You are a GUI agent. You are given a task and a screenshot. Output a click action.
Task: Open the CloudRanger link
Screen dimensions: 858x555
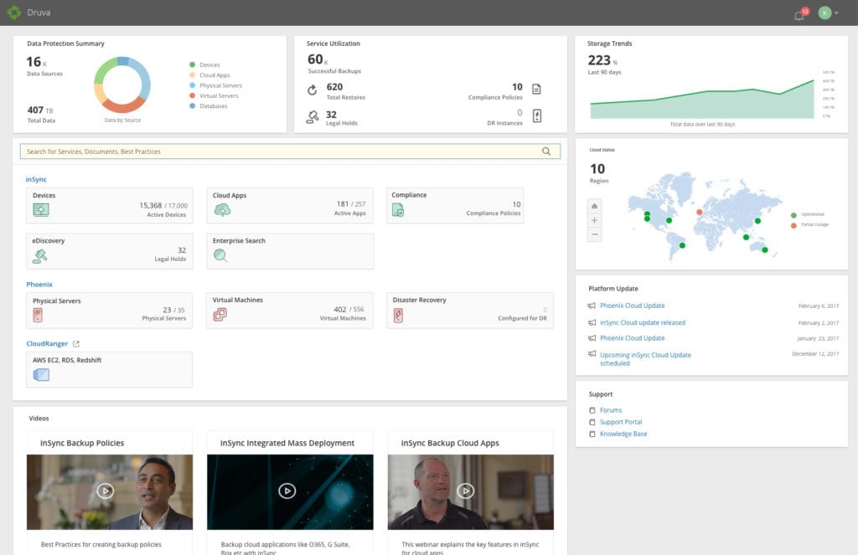coord(47,344)
